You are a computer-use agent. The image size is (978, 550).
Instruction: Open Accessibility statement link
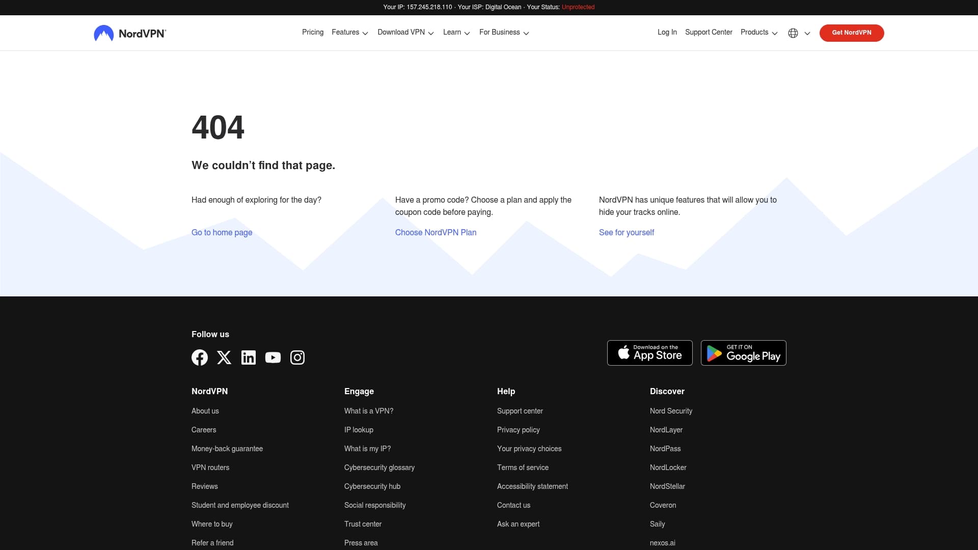532,486
